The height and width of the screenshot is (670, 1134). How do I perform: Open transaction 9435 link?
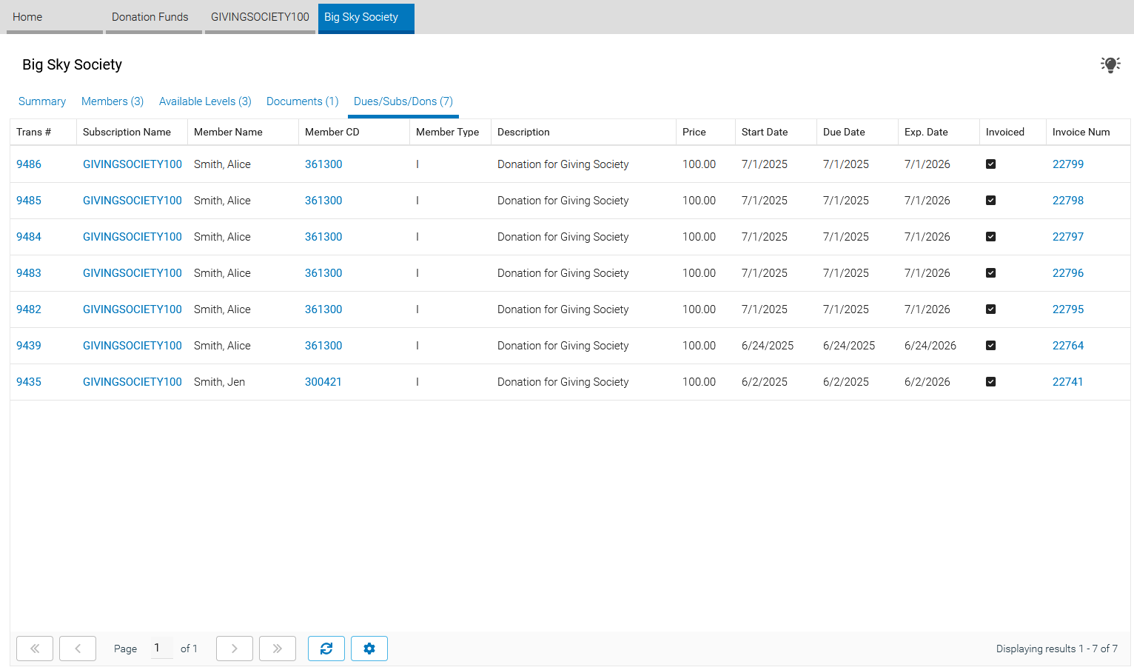click(29, 382)
